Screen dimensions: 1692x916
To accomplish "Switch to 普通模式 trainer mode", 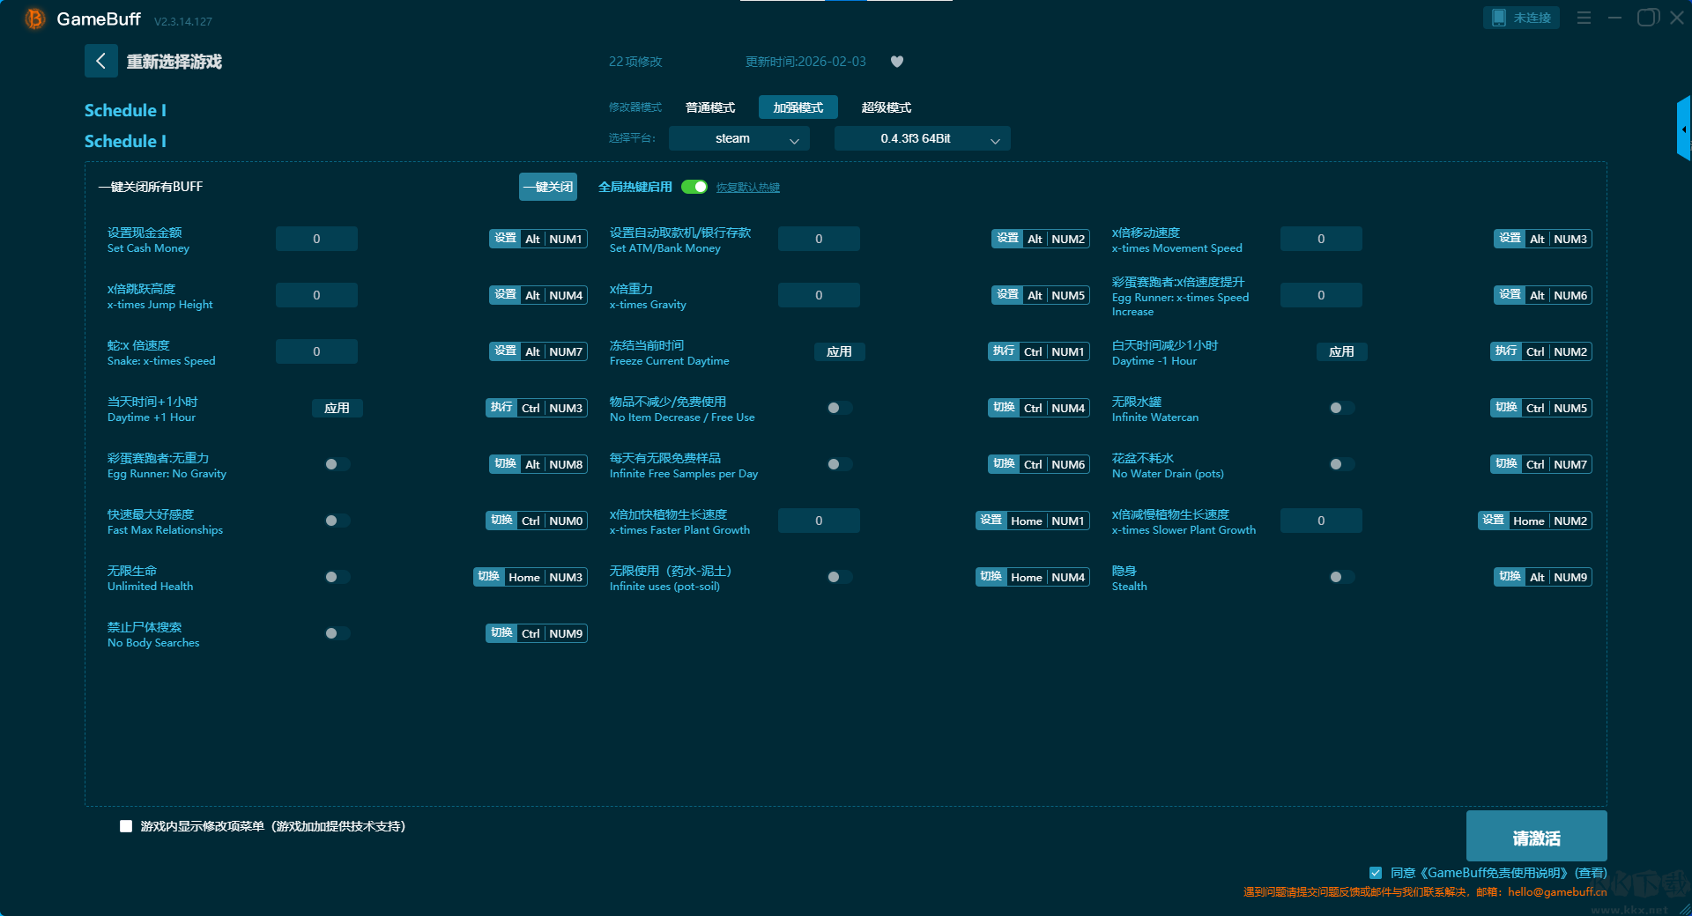I will (709, 107).
